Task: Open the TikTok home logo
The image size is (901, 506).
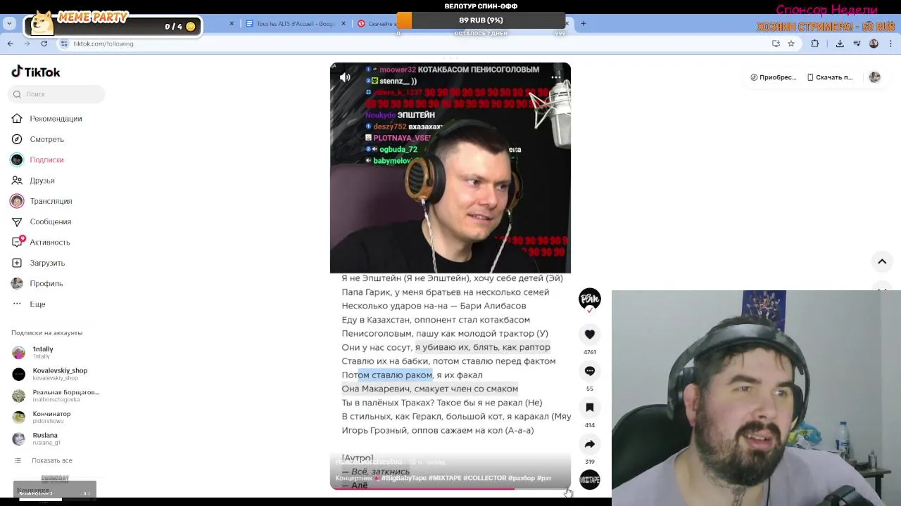Action: [35, 72]
